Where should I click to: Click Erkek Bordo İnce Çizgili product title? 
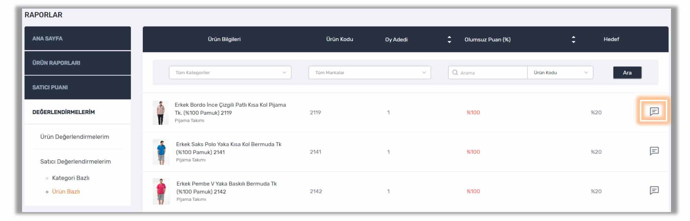tap(230, 109)
